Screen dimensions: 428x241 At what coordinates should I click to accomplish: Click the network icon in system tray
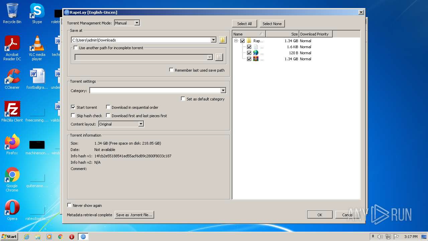tap(388, 237)
